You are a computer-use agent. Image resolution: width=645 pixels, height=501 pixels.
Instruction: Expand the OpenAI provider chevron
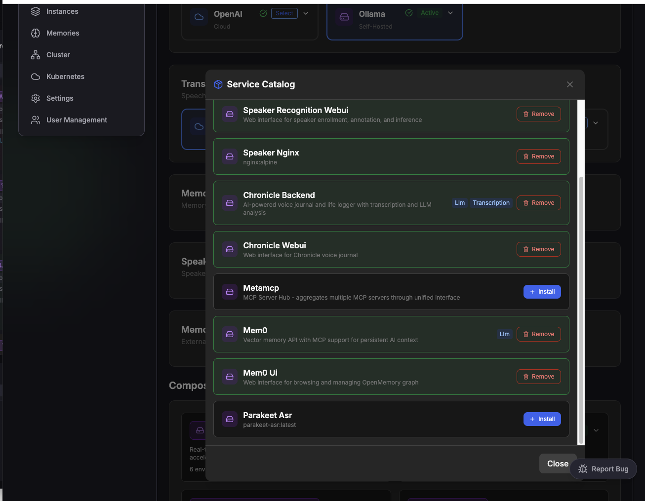coord(306,13)
